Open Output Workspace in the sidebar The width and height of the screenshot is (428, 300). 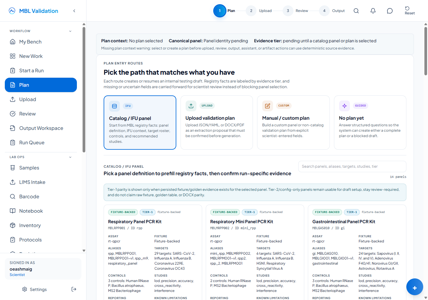tap(41, 128)
